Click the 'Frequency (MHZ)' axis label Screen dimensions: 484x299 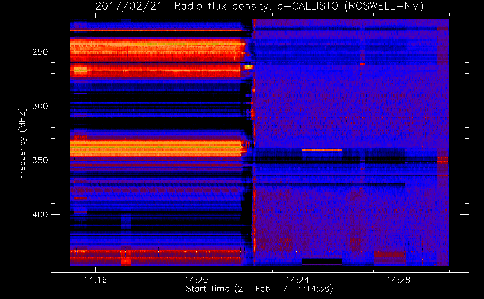22,144
